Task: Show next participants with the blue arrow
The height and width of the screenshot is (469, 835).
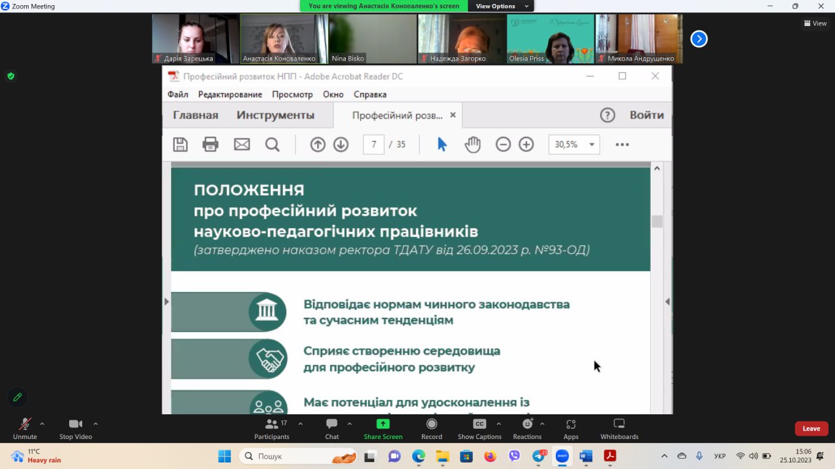Action: [x=699, y=39]
